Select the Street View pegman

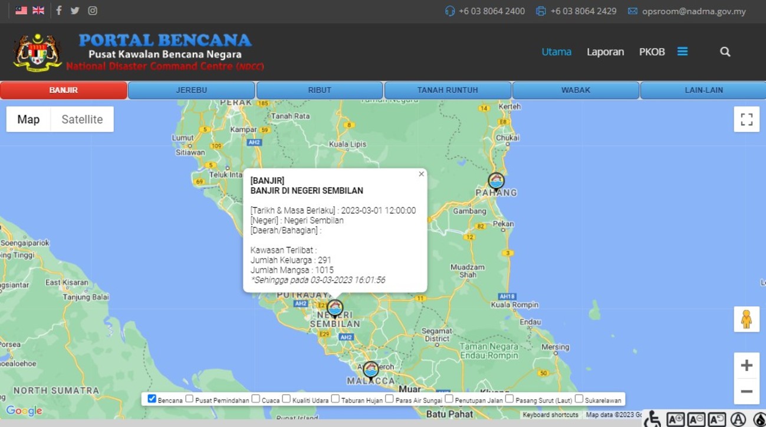747,319
